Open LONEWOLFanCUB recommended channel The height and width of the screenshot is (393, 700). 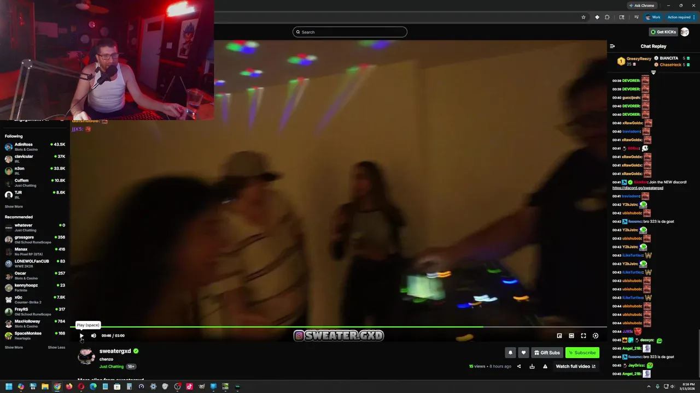[35, 264]
